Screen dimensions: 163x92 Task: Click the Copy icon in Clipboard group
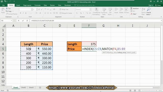pyautogui.click(x=7, y=11)
